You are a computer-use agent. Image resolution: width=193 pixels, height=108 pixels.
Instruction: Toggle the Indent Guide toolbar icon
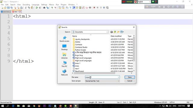coord(74,7)
